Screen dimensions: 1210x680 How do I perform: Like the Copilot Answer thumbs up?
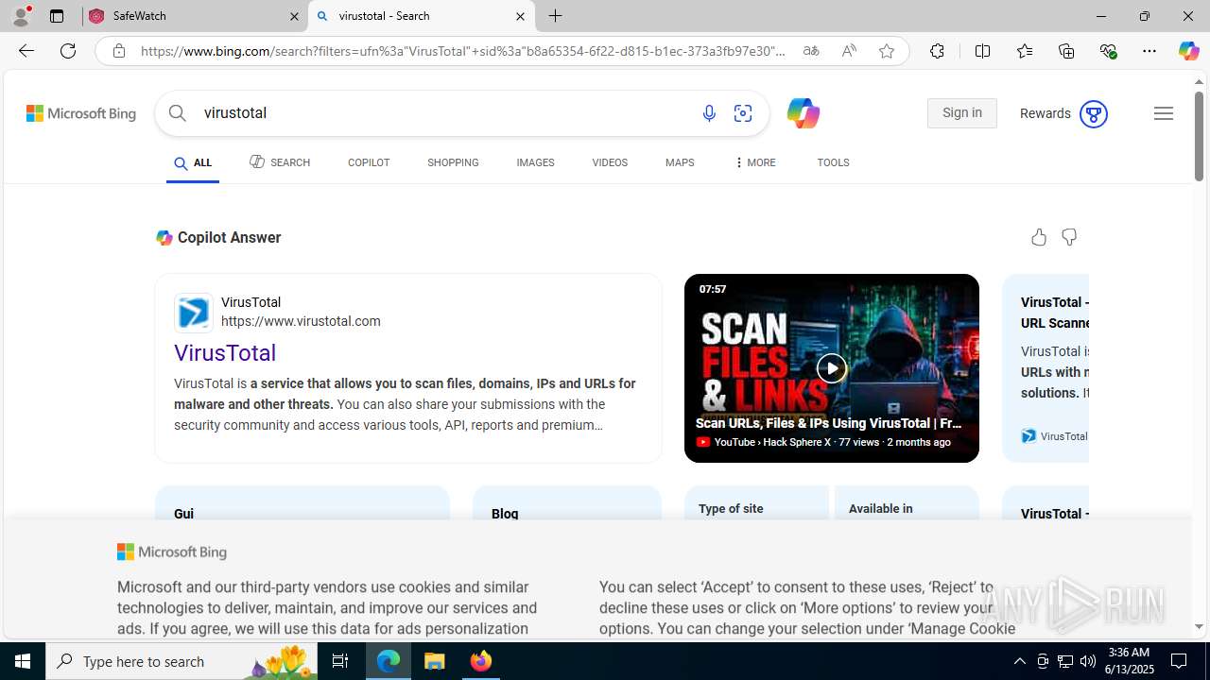pos(1039,237)
